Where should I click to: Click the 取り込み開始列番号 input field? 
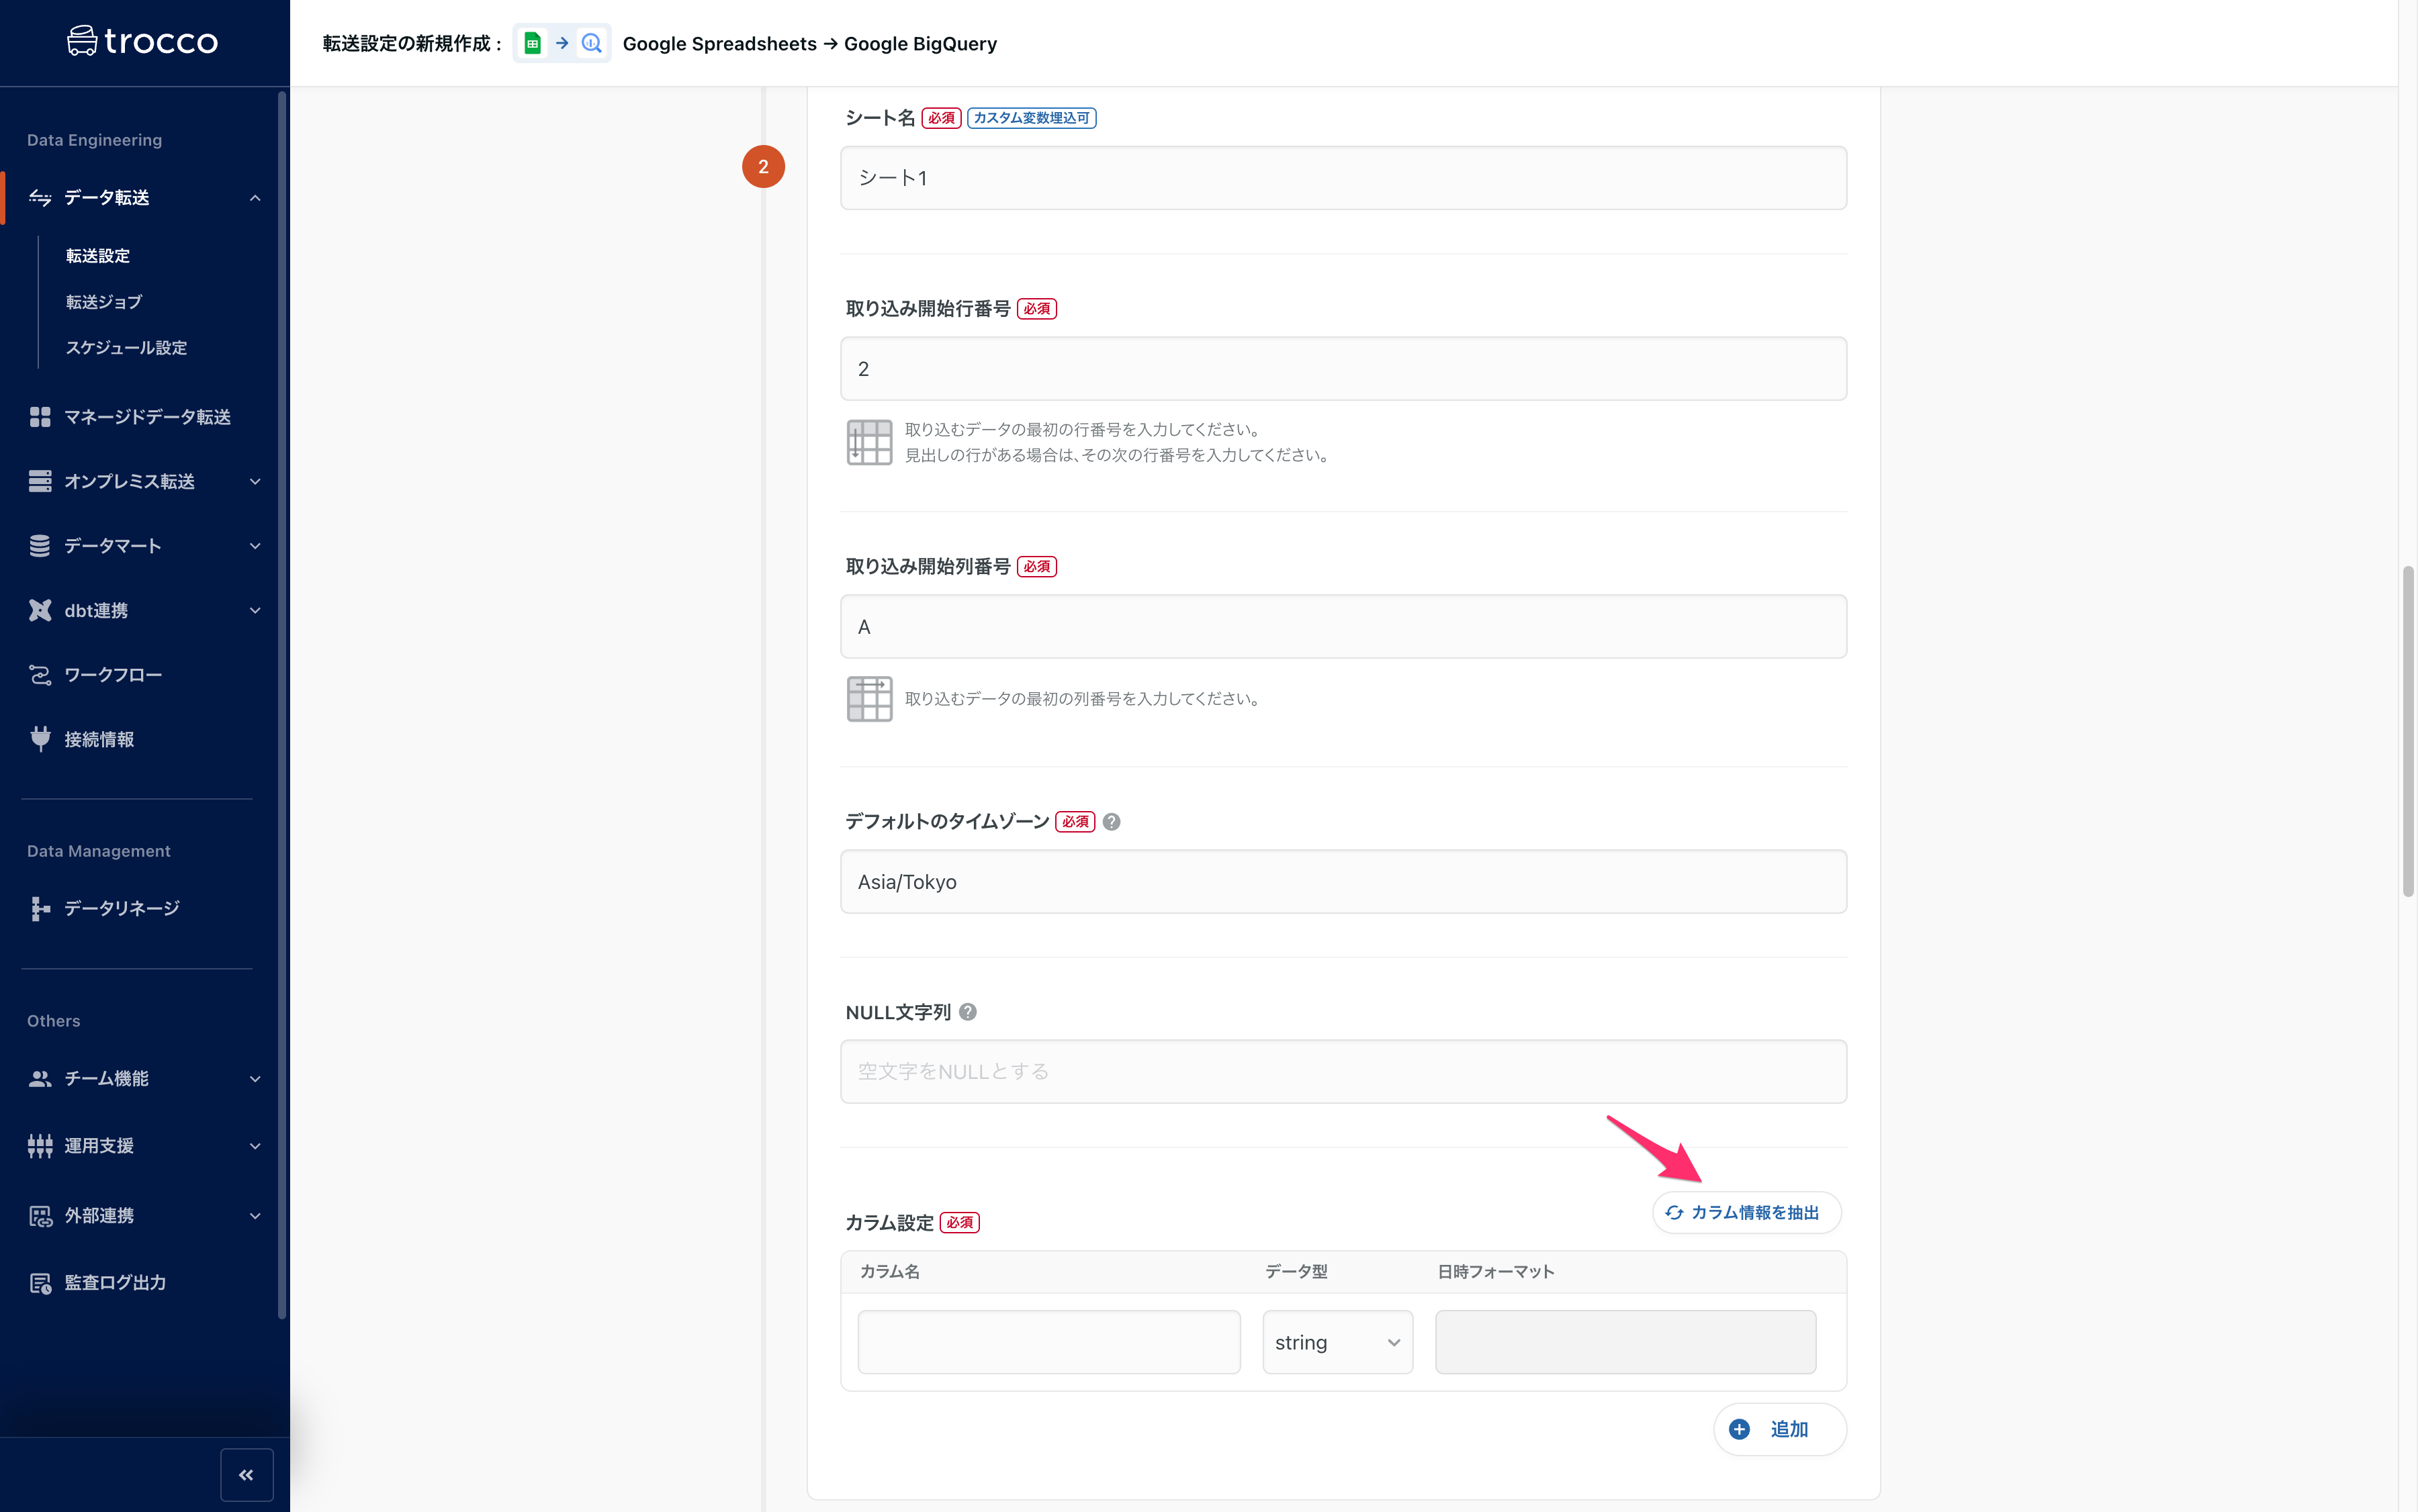click(x=1343, y=627)
